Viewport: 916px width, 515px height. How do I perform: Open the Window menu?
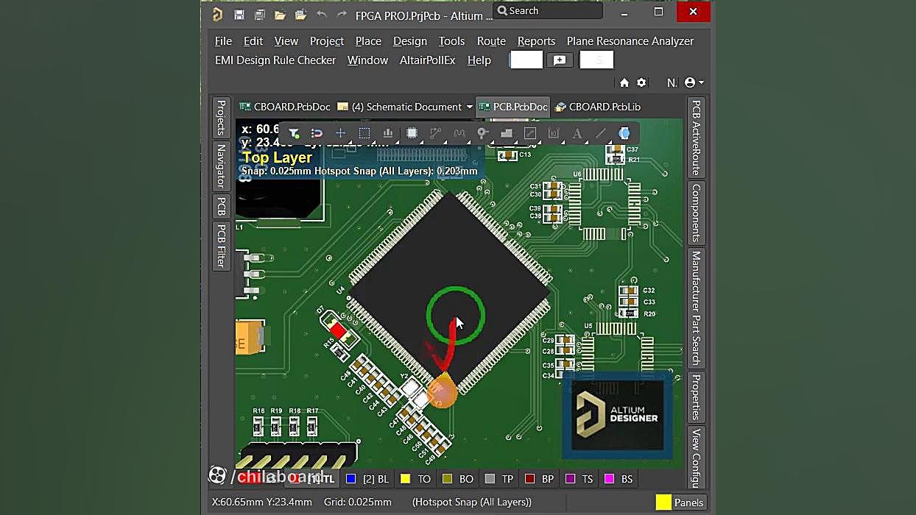point(367,60)
